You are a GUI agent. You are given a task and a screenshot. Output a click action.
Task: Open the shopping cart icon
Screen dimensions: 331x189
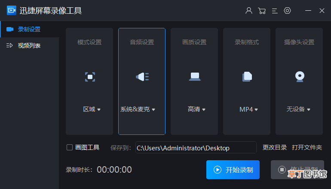point(262,11)
